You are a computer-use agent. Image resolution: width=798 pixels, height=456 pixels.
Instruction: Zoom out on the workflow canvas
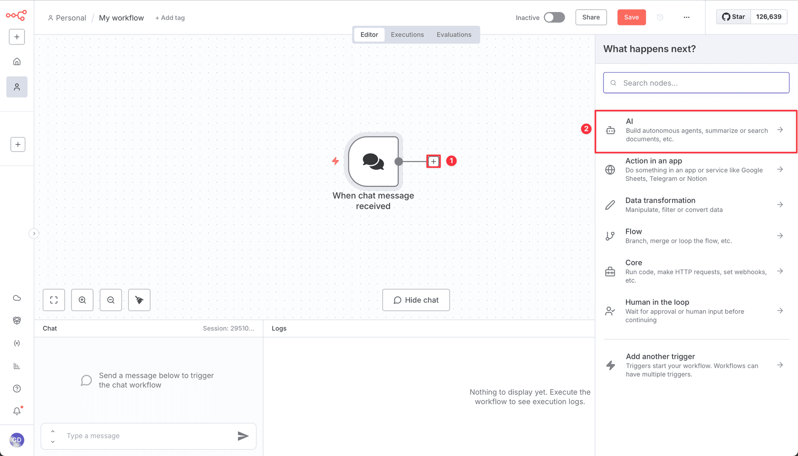111,300
